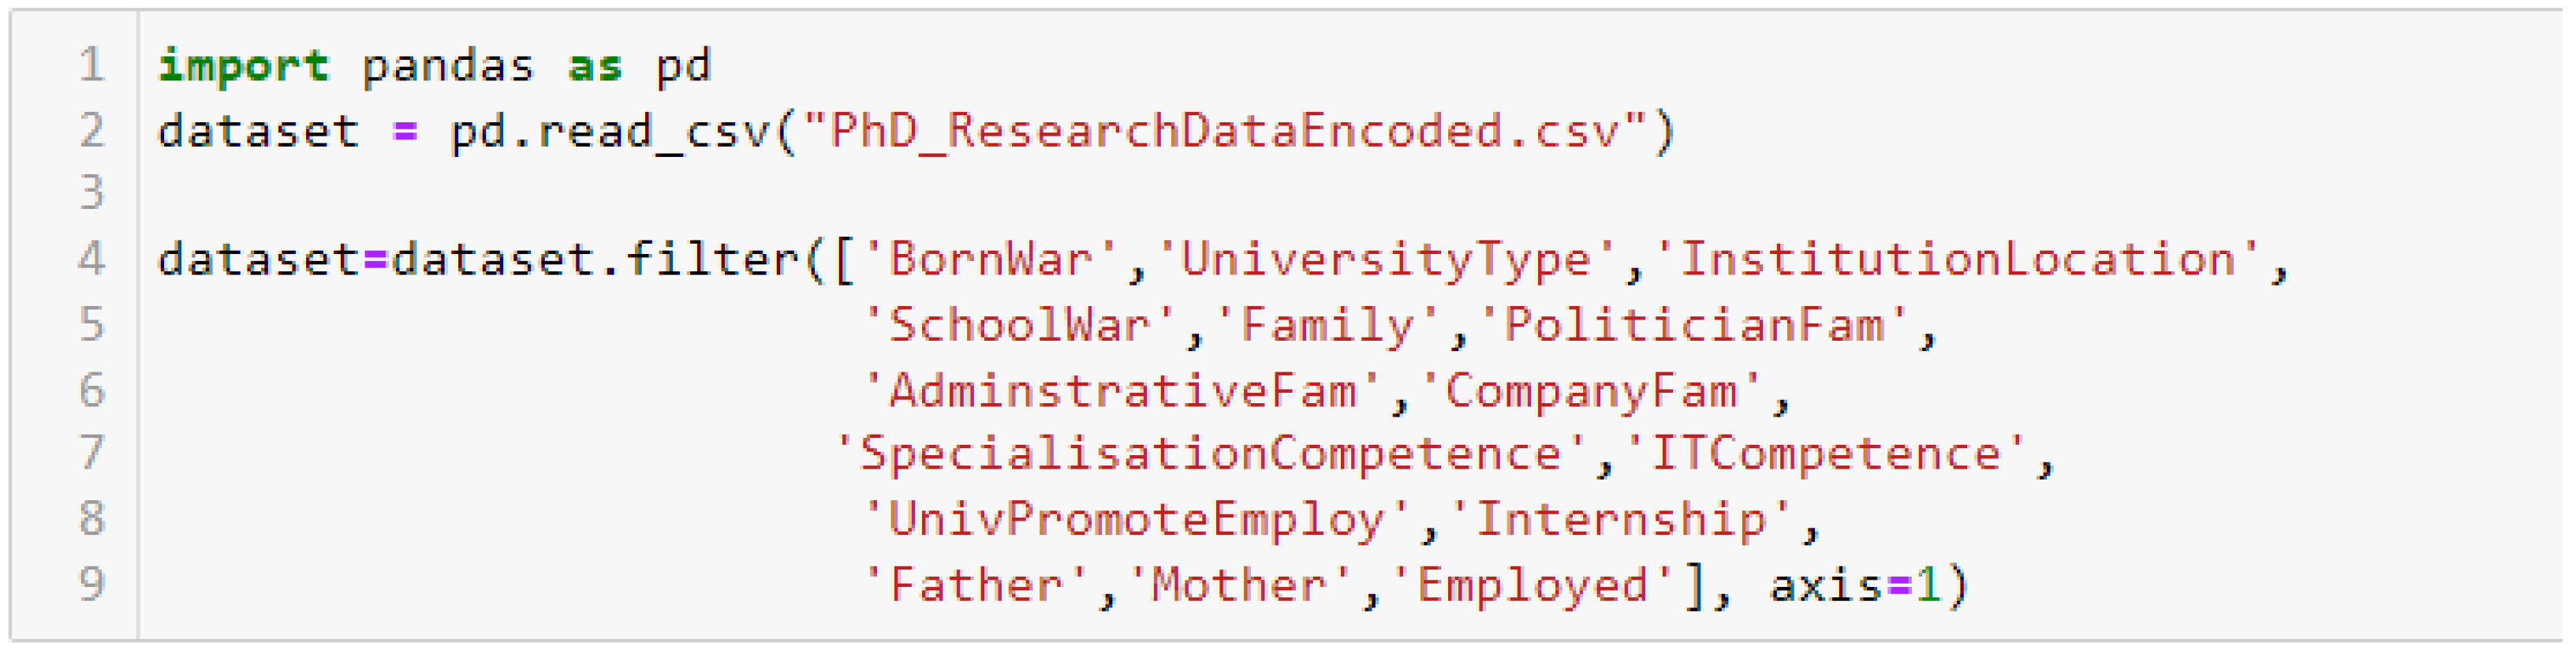The image size is (2576, 650).
Task: Click the 'import' keyword
Action: click(243, 66)
